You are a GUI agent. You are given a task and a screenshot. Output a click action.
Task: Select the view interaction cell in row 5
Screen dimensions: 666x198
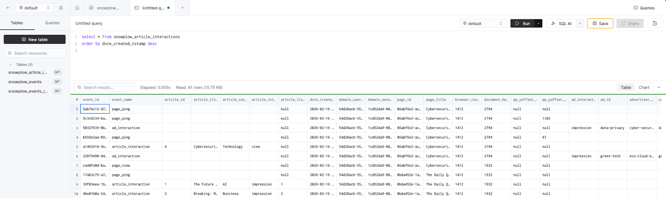[264, 146]
